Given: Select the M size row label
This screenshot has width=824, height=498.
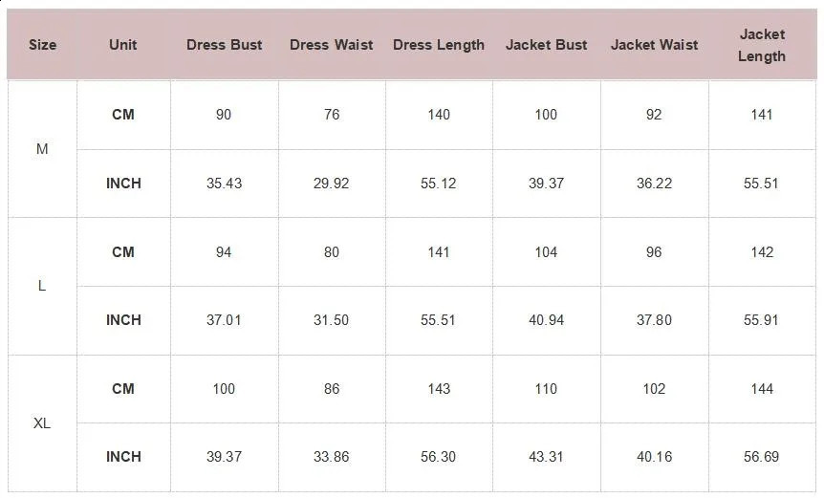Looking at the screenshot, I should [42, 149].
